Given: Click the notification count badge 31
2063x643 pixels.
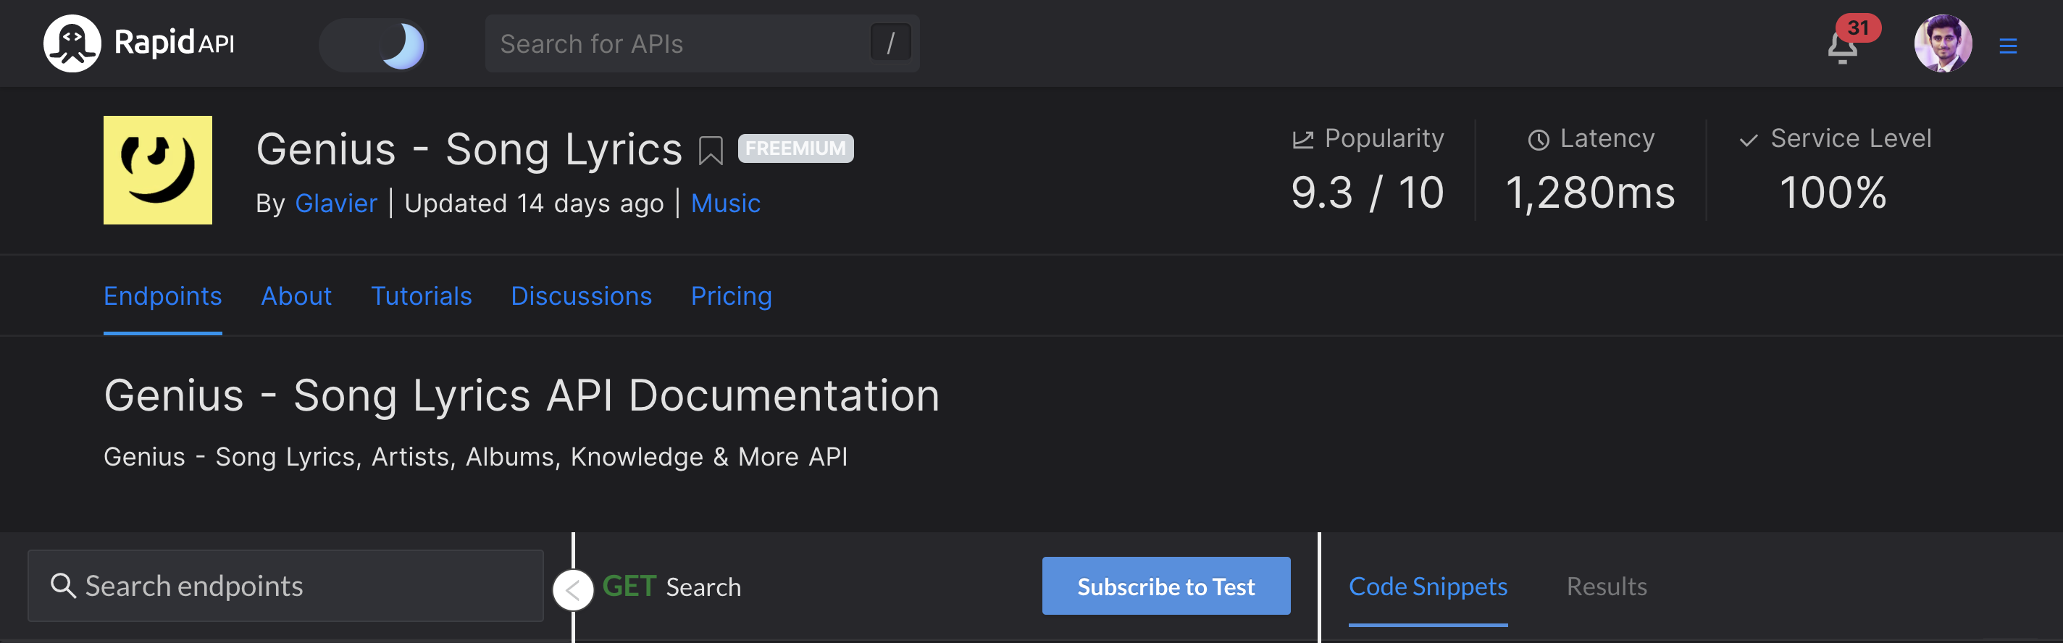Looking at the screenshot, I should 1858,28.
